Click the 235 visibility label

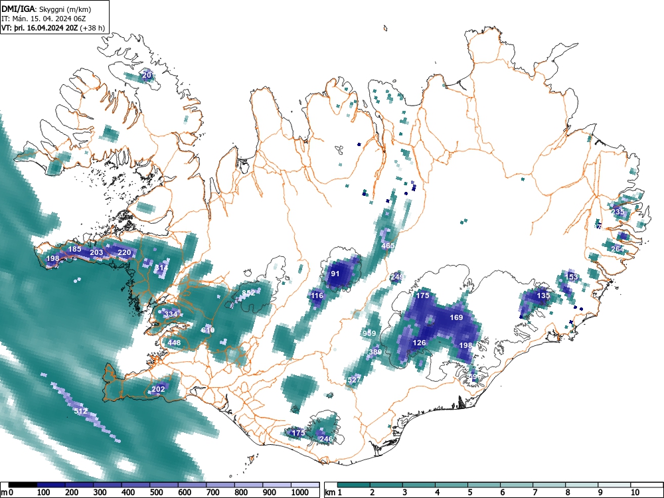pyautogui.click(x=618, y=212)
